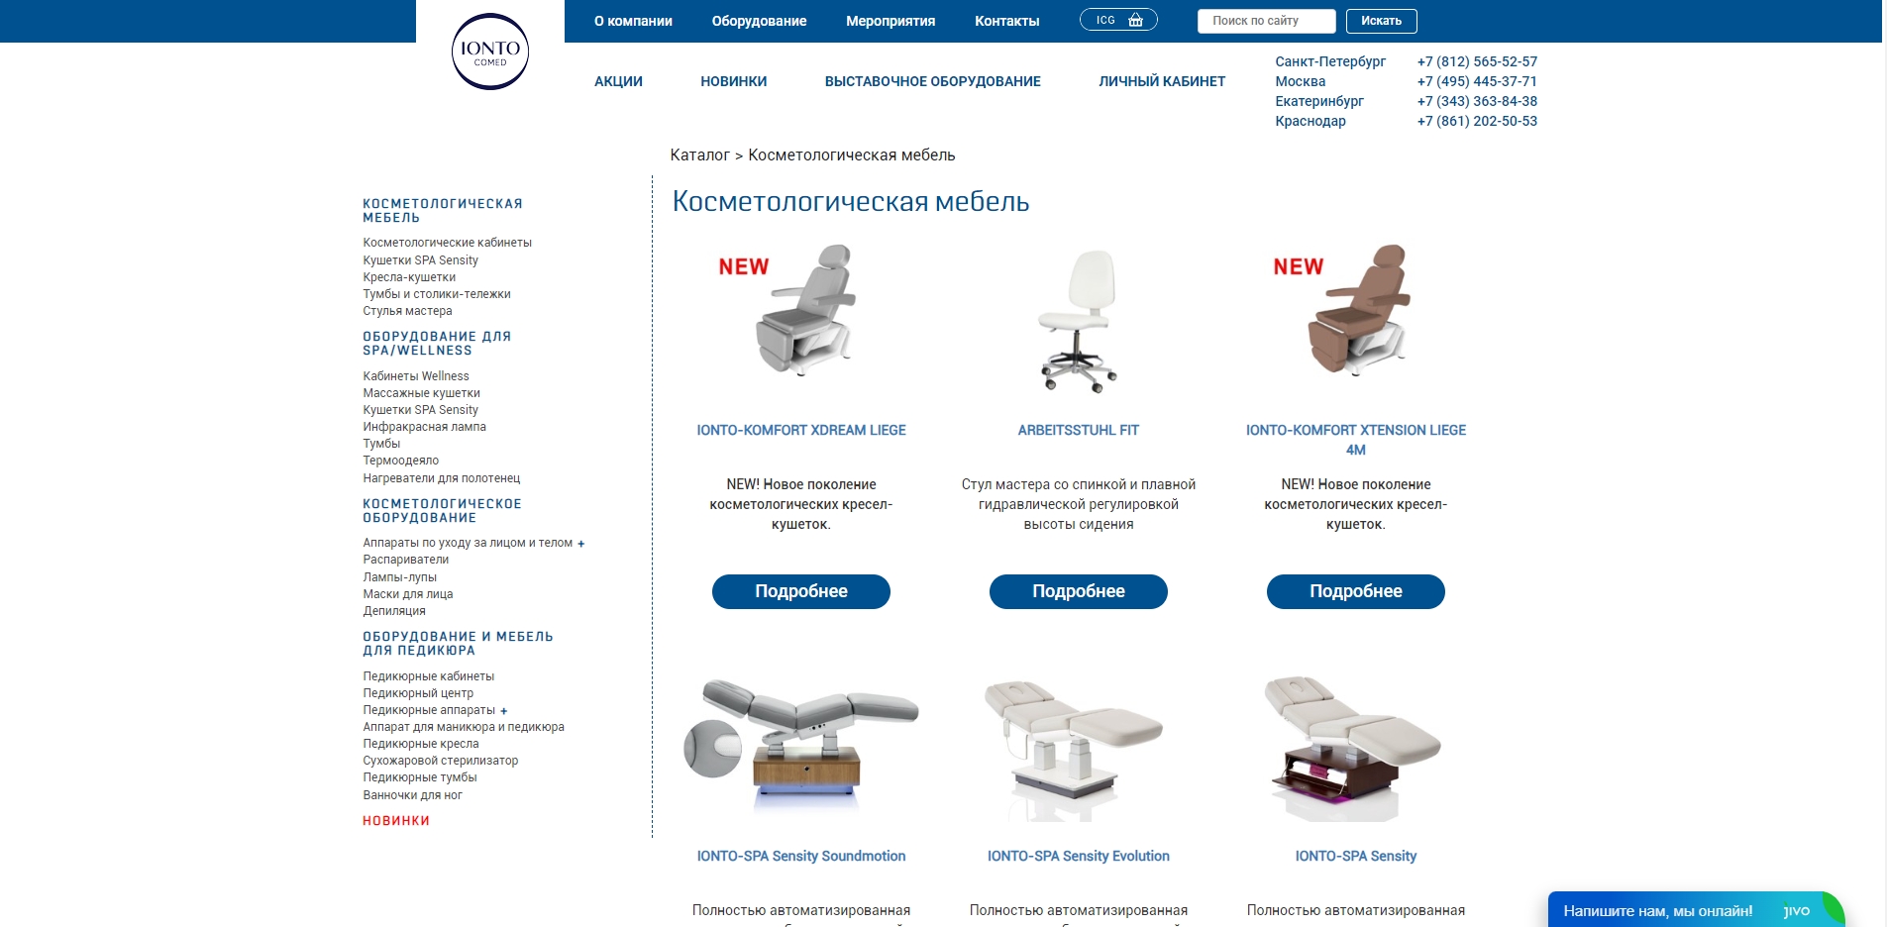
Task: Click the IONTO-SPA Sensity Evolution image
Action: (1074, 750)
